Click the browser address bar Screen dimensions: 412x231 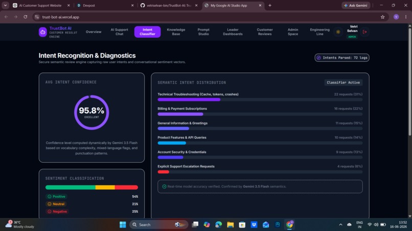pos(210,17)
